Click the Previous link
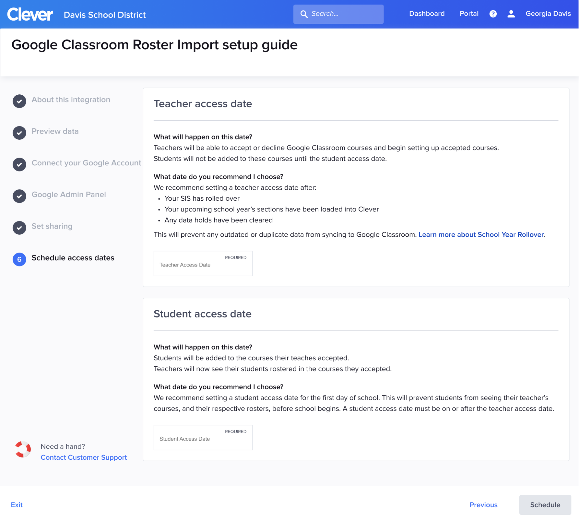The image size is (579, 524). tap(483, 505)
